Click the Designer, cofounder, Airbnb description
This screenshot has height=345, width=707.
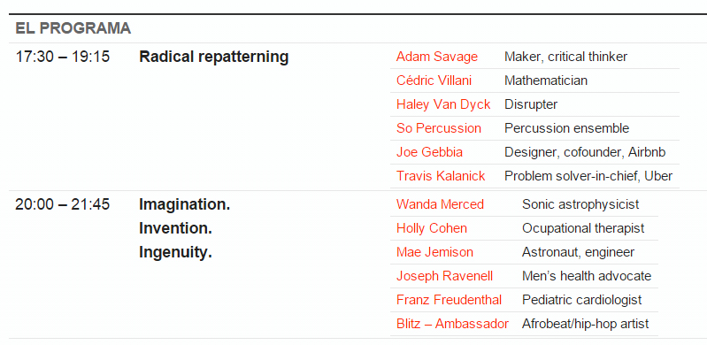(585, 152)
